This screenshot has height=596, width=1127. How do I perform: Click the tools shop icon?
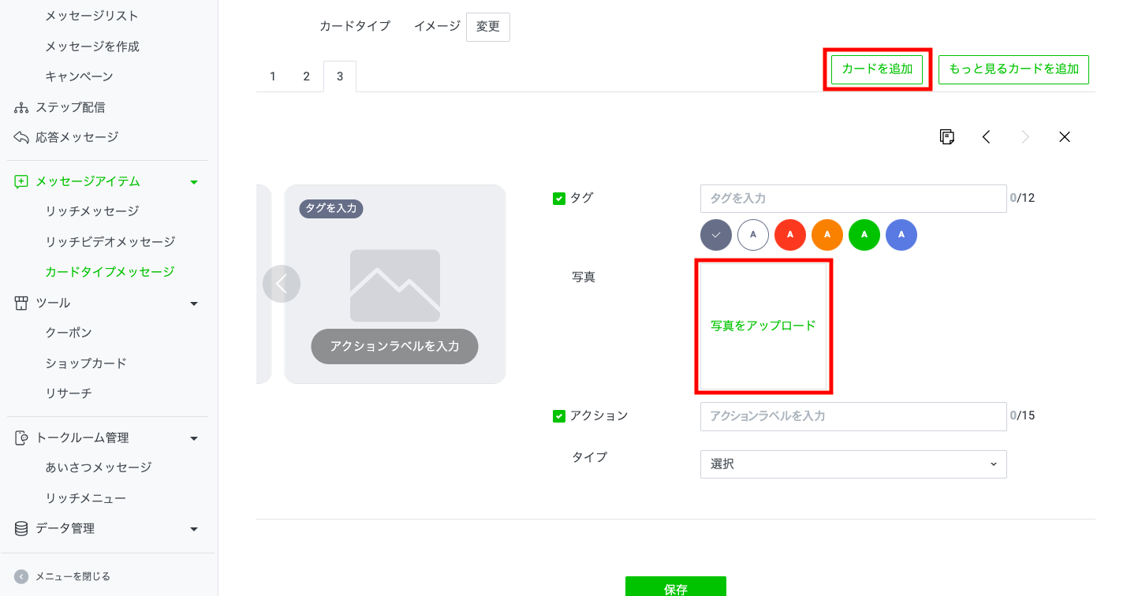(21, 303)
